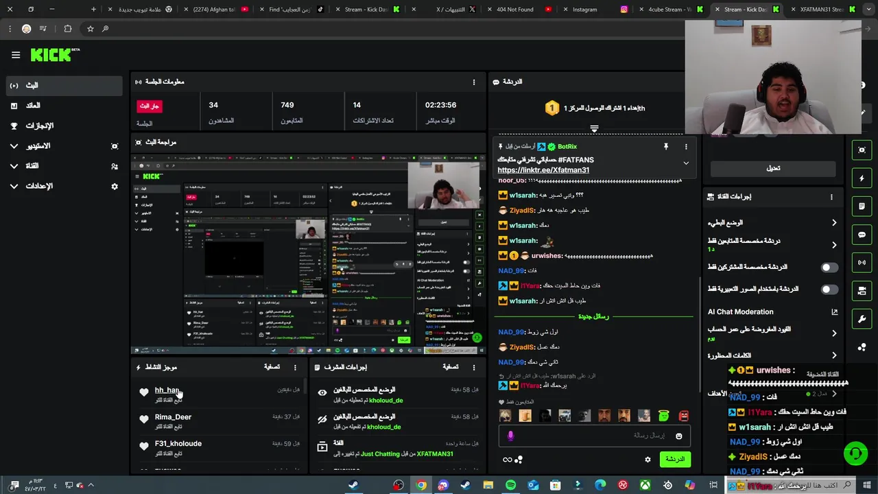Open the wrench tools icon in right sidebar
The height and width of the screenshot is (494, 878).
pos(862,319)
